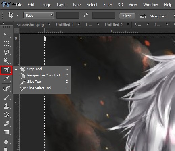
Task: Expand the toolbar with double-arrow icon
Action: pyautogui.click(x=3, y=23)
